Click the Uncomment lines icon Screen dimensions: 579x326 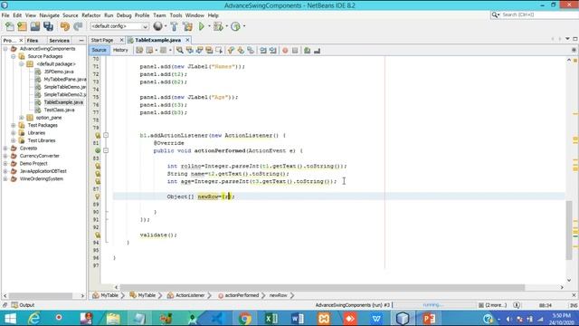point(318,51)
